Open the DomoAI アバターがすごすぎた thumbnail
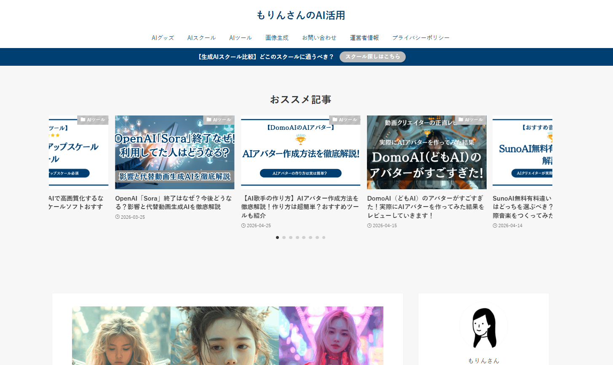Viewport: 613px width, 365px height. (x=427, y=153)
